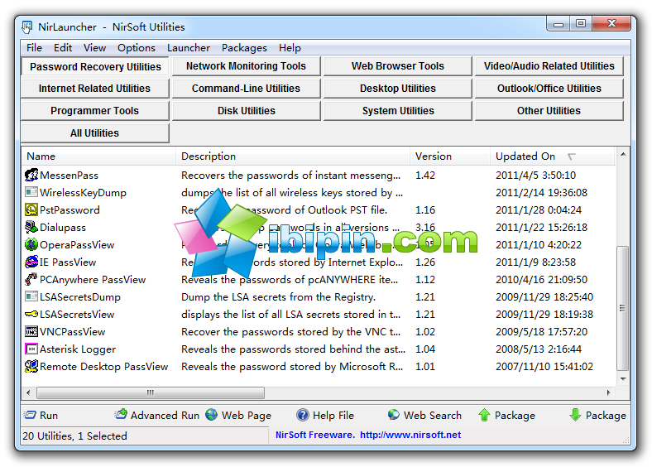Click the 20 Utilities status text
Viewport: 652px width, 467px height.
coord(74,436)
